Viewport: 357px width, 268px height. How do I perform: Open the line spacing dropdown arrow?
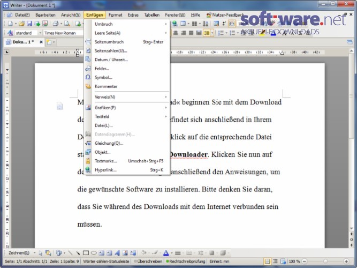[x=212, y=33]
